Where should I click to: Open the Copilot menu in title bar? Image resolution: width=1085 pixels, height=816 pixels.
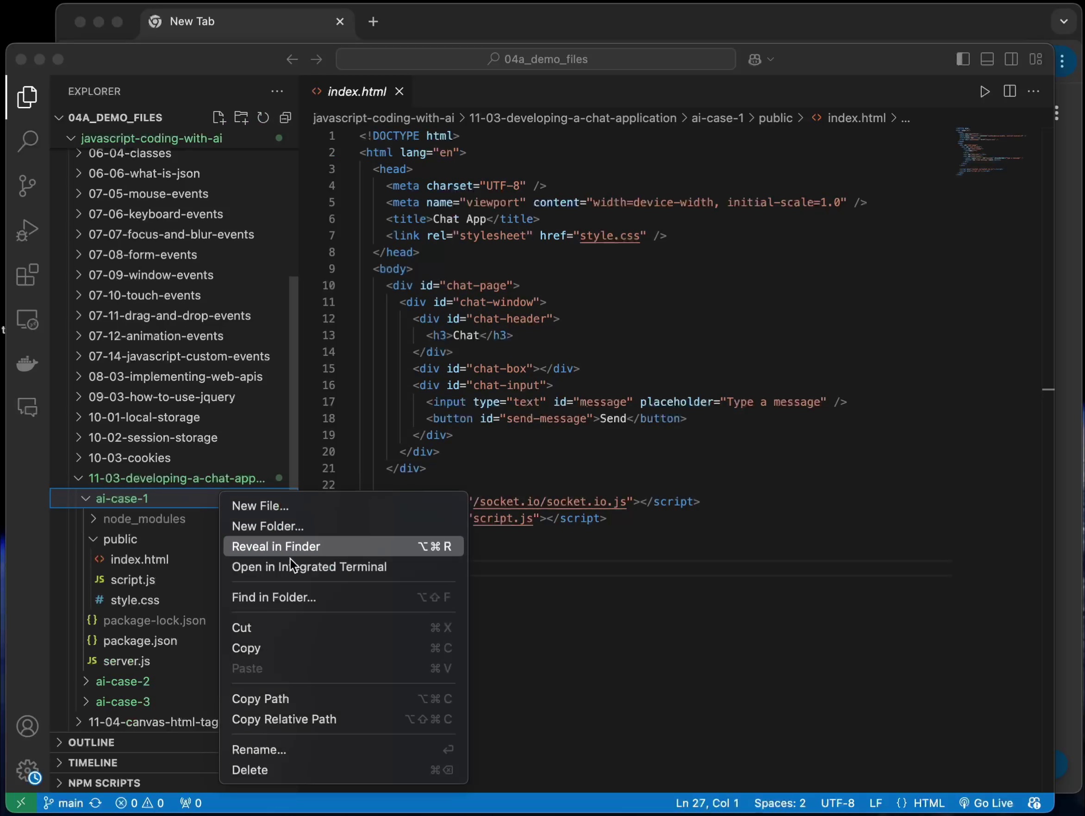coord(761,59)
